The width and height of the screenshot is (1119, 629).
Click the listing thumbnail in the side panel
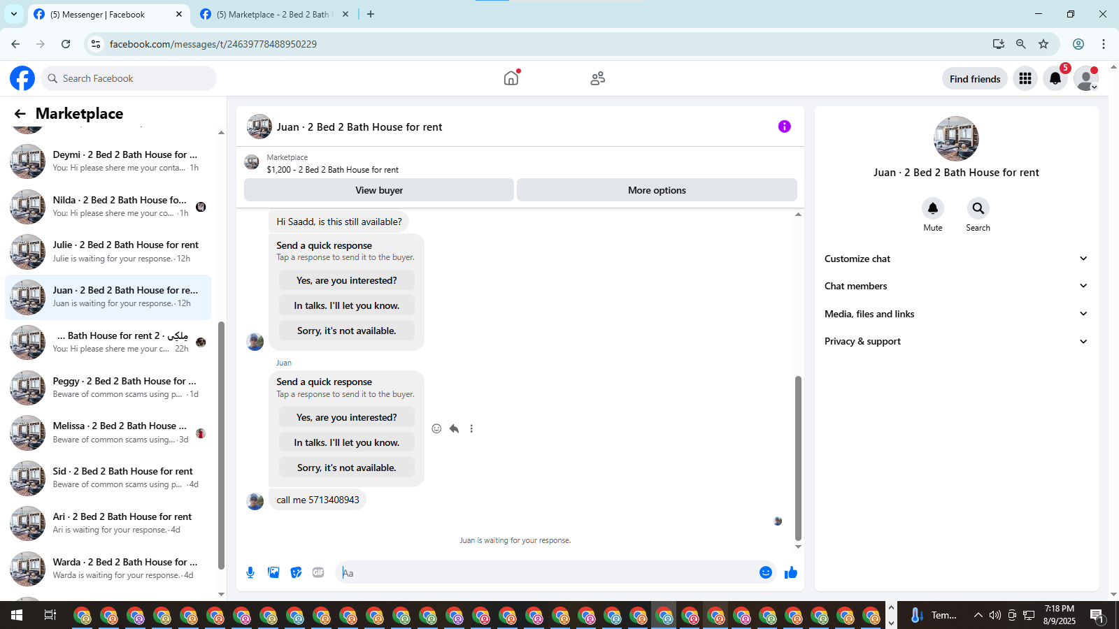pyautogui.click(x=956, y=138)
